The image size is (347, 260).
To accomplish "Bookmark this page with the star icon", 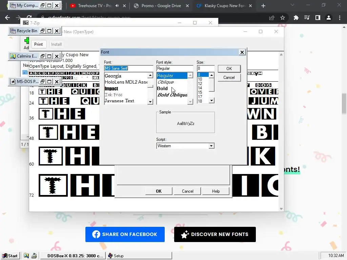I will (x=283, y=18).
